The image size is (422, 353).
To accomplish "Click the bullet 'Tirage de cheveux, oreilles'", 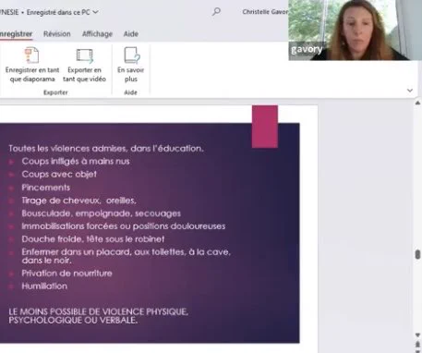I will pos(78,201).
